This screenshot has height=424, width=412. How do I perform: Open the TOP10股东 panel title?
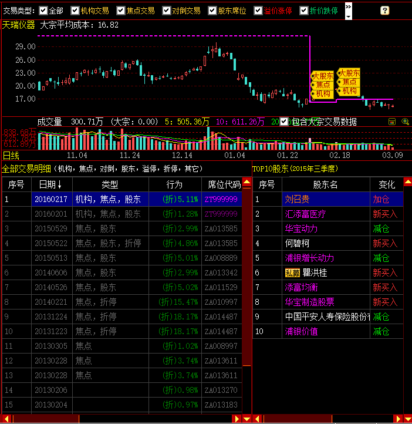tap(271, 169)
